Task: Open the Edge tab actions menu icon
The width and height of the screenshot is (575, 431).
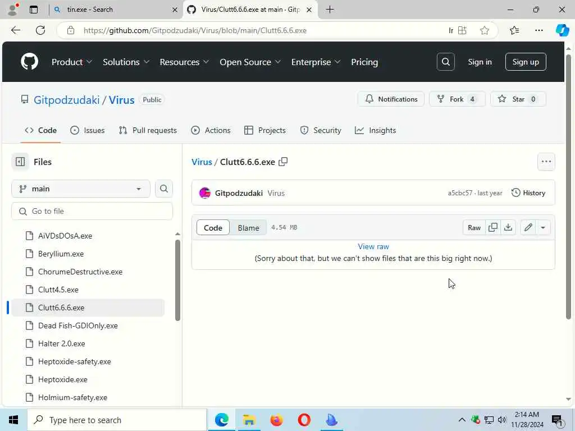Action: point(34,10)
